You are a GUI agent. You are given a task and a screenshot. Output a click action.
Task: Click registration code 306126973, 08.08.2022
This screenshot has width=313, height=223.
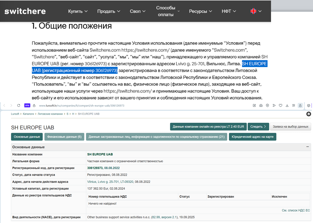[x=103, y=168]
